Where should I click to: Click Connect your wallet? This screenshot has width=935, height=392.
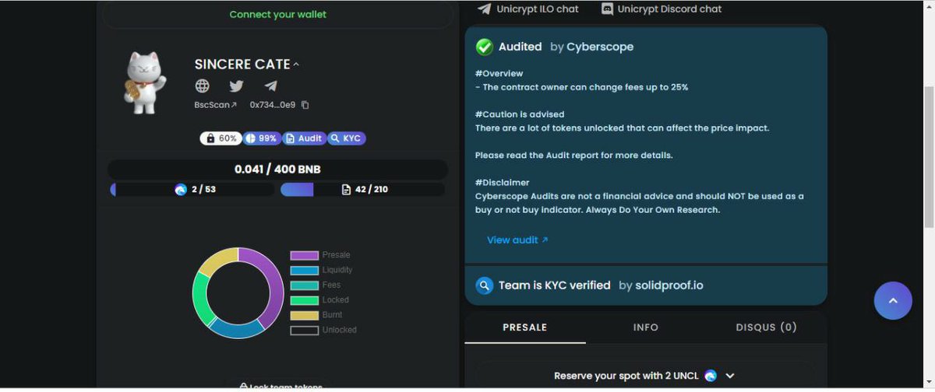pyautogui.click(x=278, y=15)
